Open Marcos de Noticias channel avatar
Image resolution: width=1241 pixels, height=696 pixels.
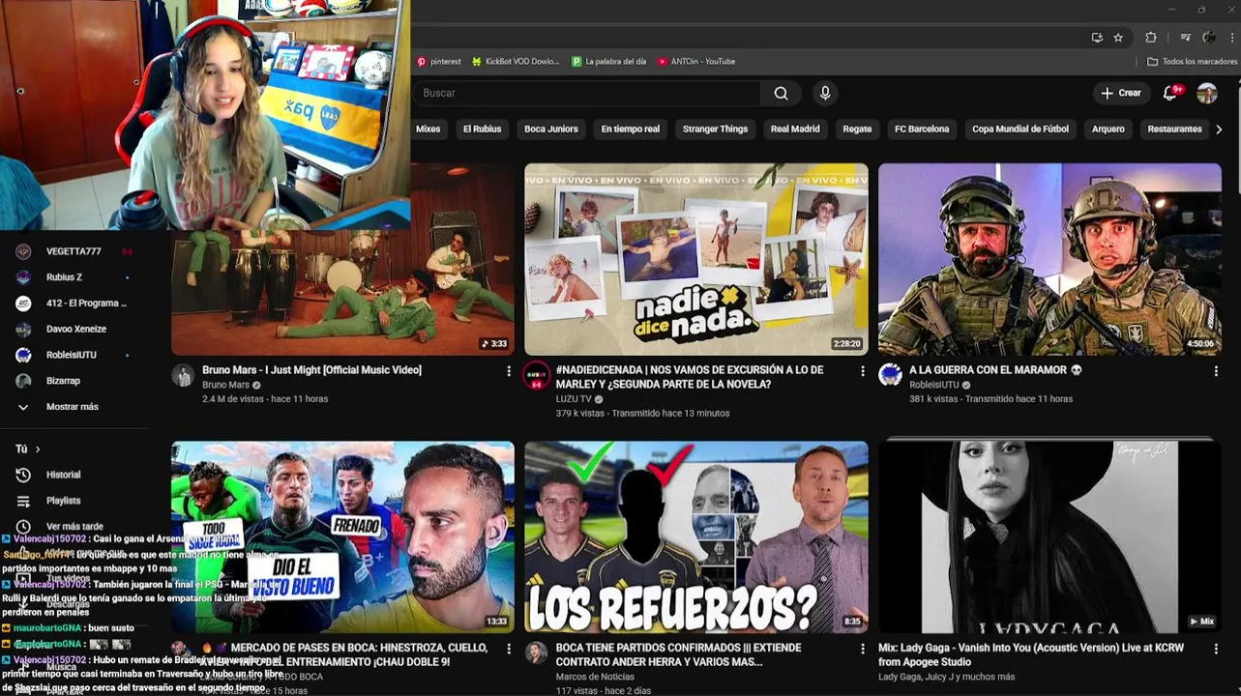[536, 652]
